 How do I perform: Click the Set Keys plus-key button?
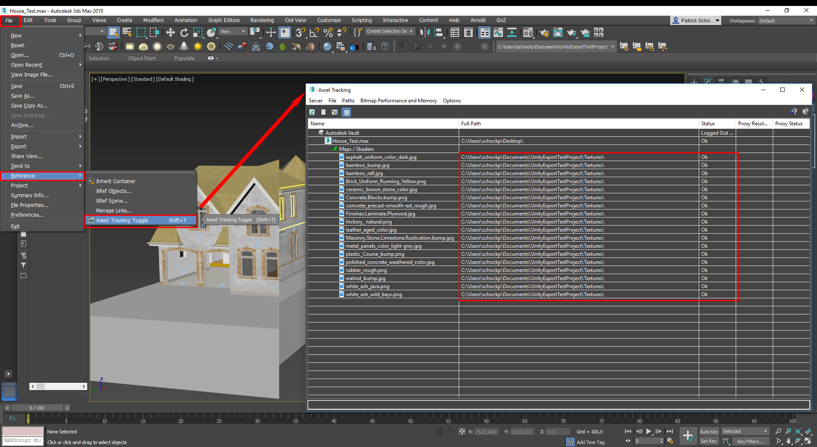click(x=688, y=436)
